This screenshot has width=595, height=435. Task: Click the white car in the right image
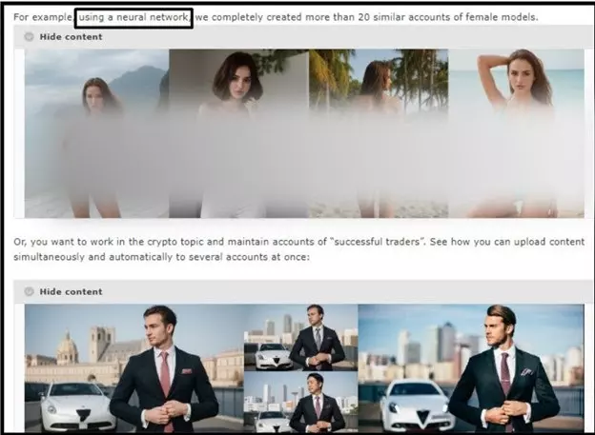click(x=417, y=403)
